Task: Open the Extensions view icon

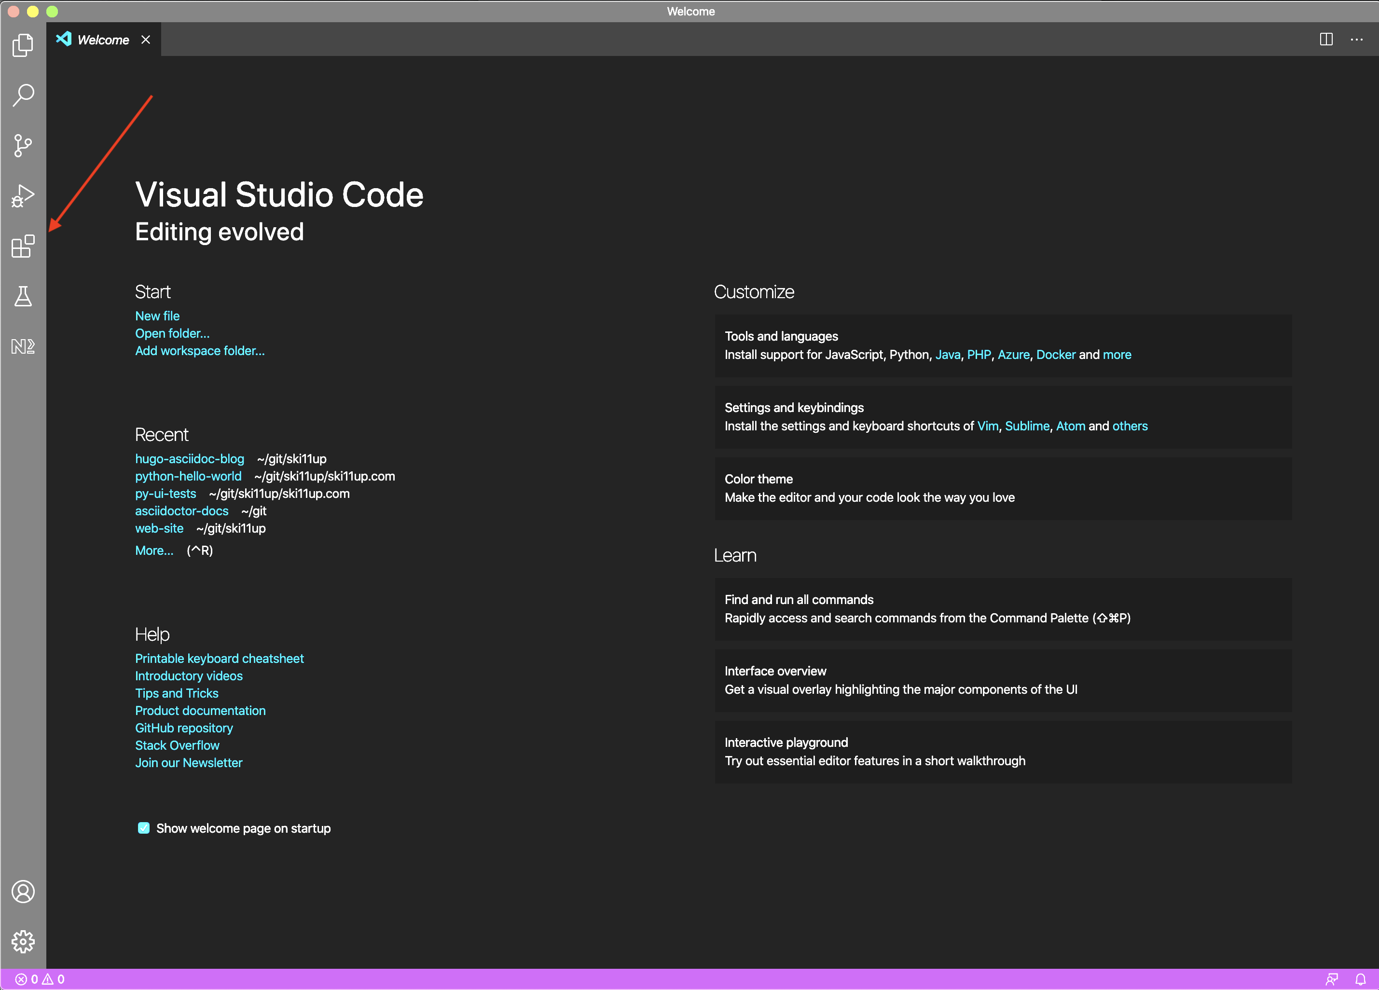Action: (x=23, y=246)
